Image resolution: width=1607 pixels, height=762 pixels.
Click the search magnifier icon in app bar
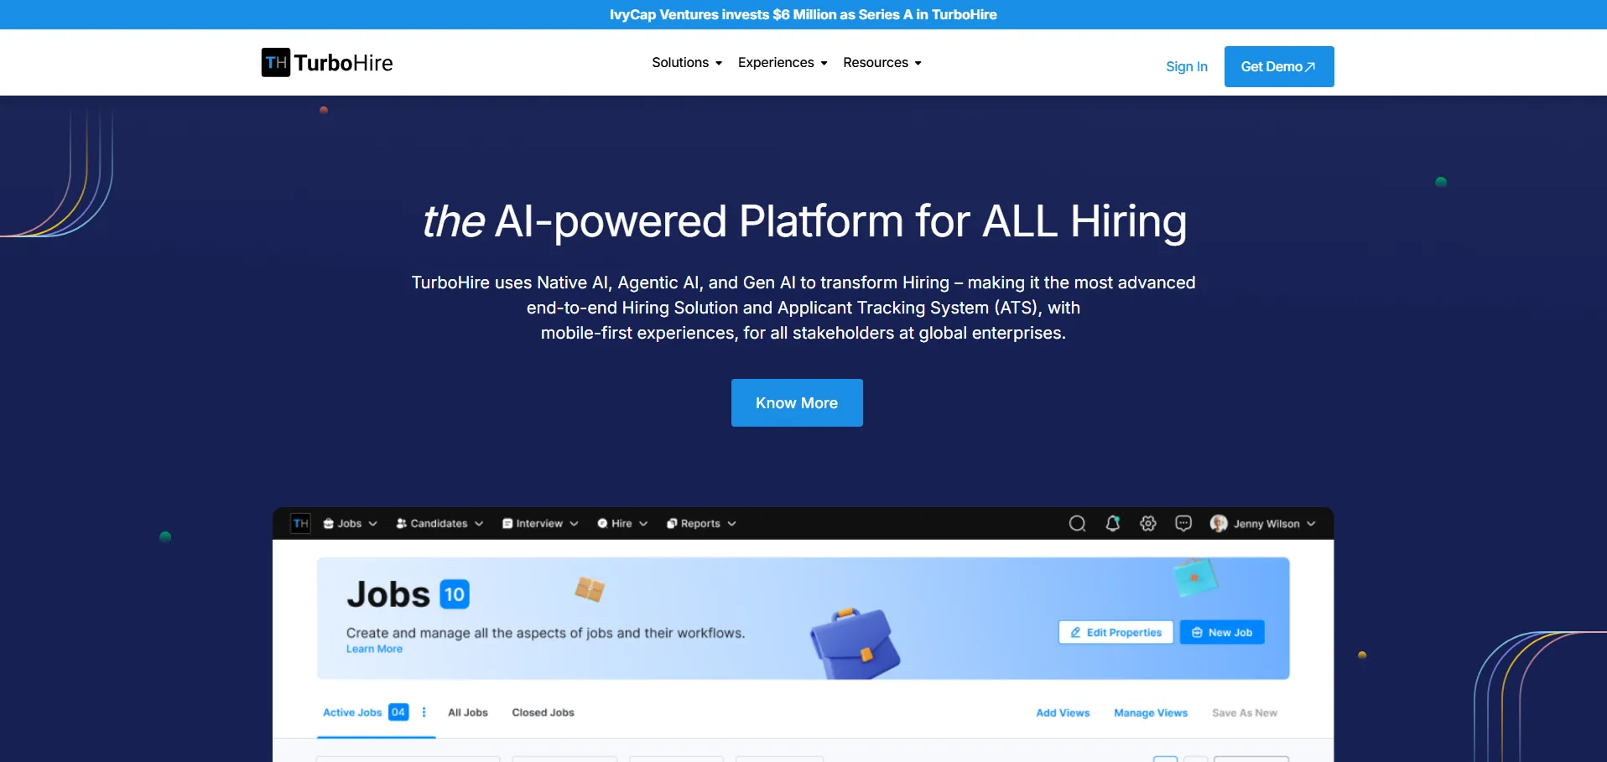[x=1077, y=524]
